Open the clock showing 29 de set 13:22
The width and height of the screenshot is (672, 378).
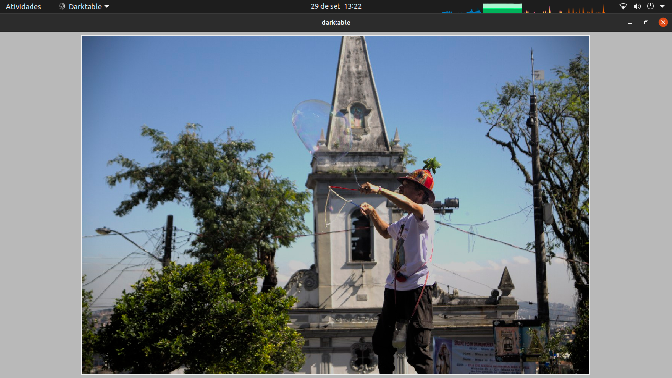click(x=336, y=6)
